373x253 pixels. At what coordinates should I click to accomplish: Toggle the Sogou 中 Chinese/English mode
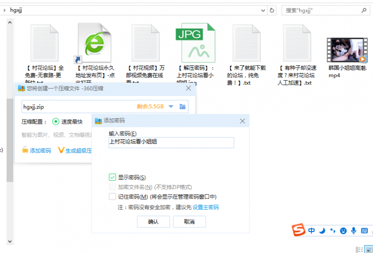(x=311, y=230)
